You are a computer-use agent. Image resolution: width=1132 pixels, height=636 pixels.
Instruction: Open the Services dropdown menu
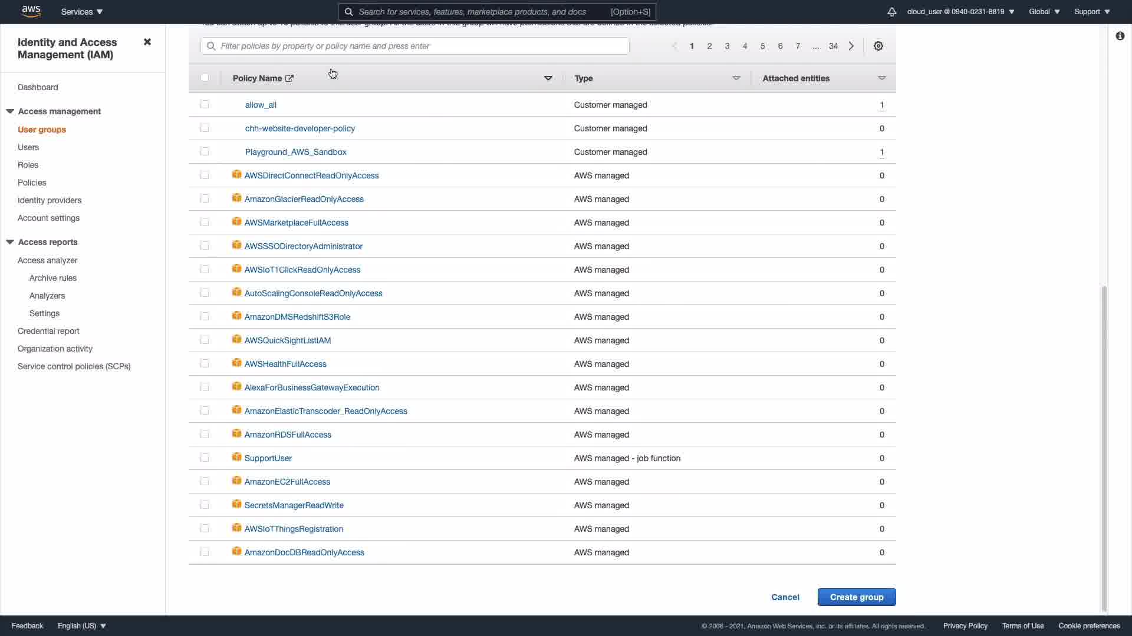82,12
